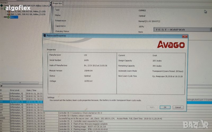212x132 pixels.
Task: Click the controller icon in the device tree
Action: (x=2, y=6)
